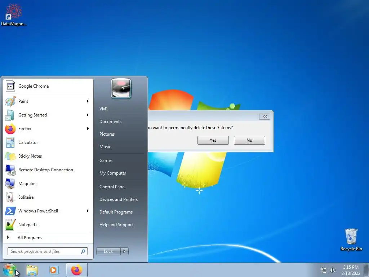Click the network tray icon

pos(324,270)
